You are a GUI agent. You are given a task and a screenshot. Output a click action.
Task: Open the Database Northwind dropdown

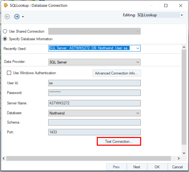point(137,113)
